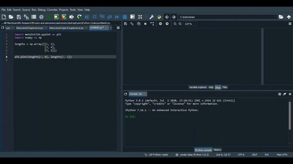The width and height of the screenshot is (293, 164).
Task: Open an existing file
Action: 11,17
